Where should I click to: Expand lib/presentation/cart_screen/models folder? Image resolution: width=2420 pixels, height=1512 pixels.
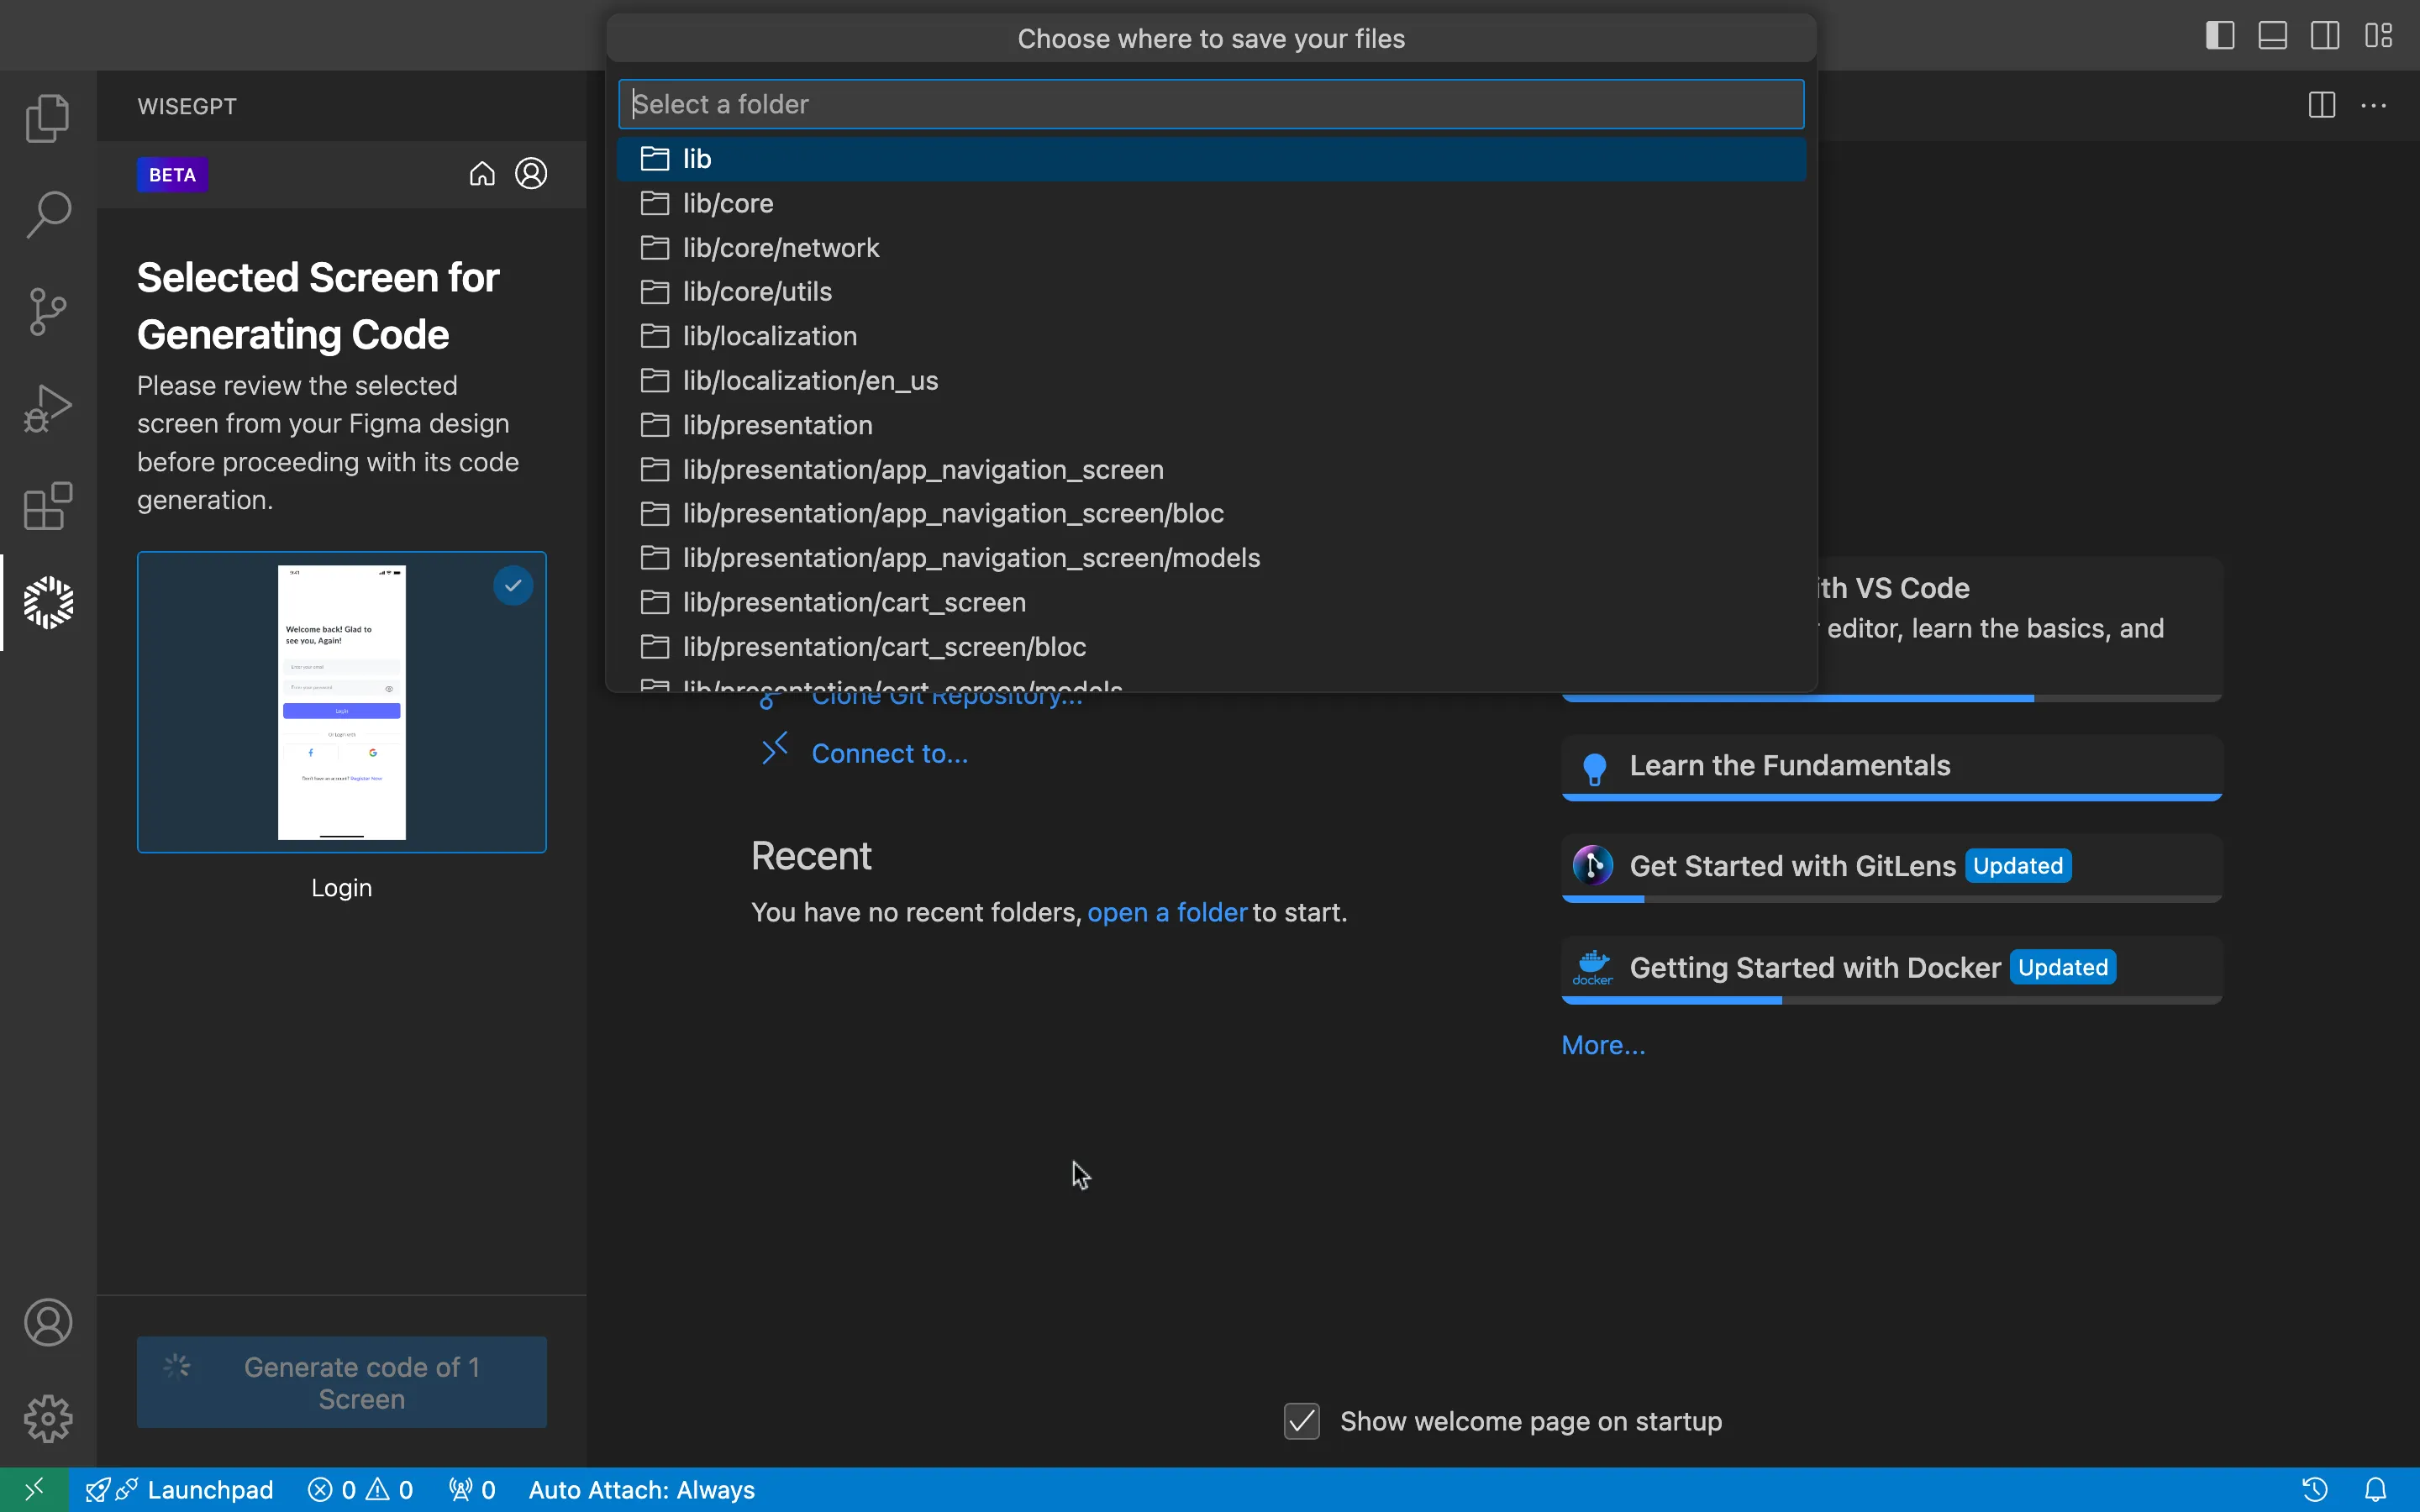click(x=902, y=690)
